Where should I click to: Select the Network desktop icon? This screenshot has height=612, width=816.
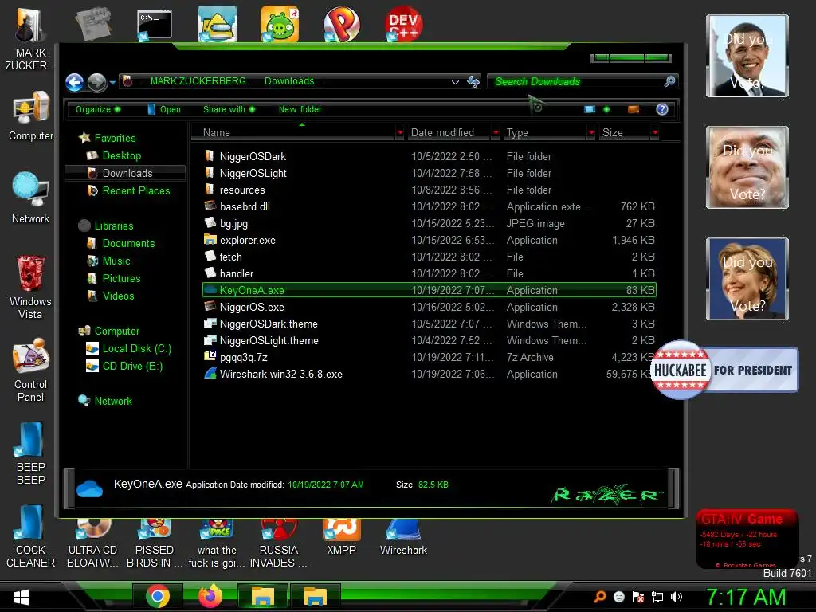[x=31, y=198]
